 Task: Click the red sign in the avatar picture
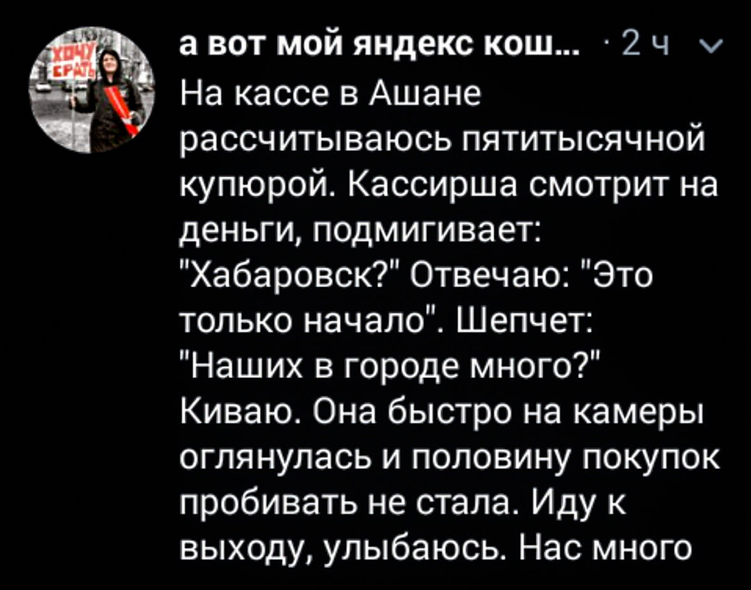click(74, 62)
